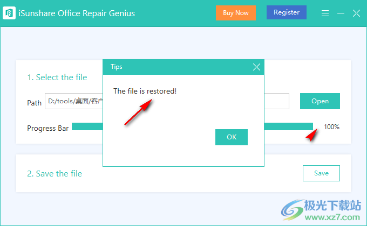Click the 'The file is restored!' message
The width and height of the screenshot is (367, 226).
pos(145,91)
